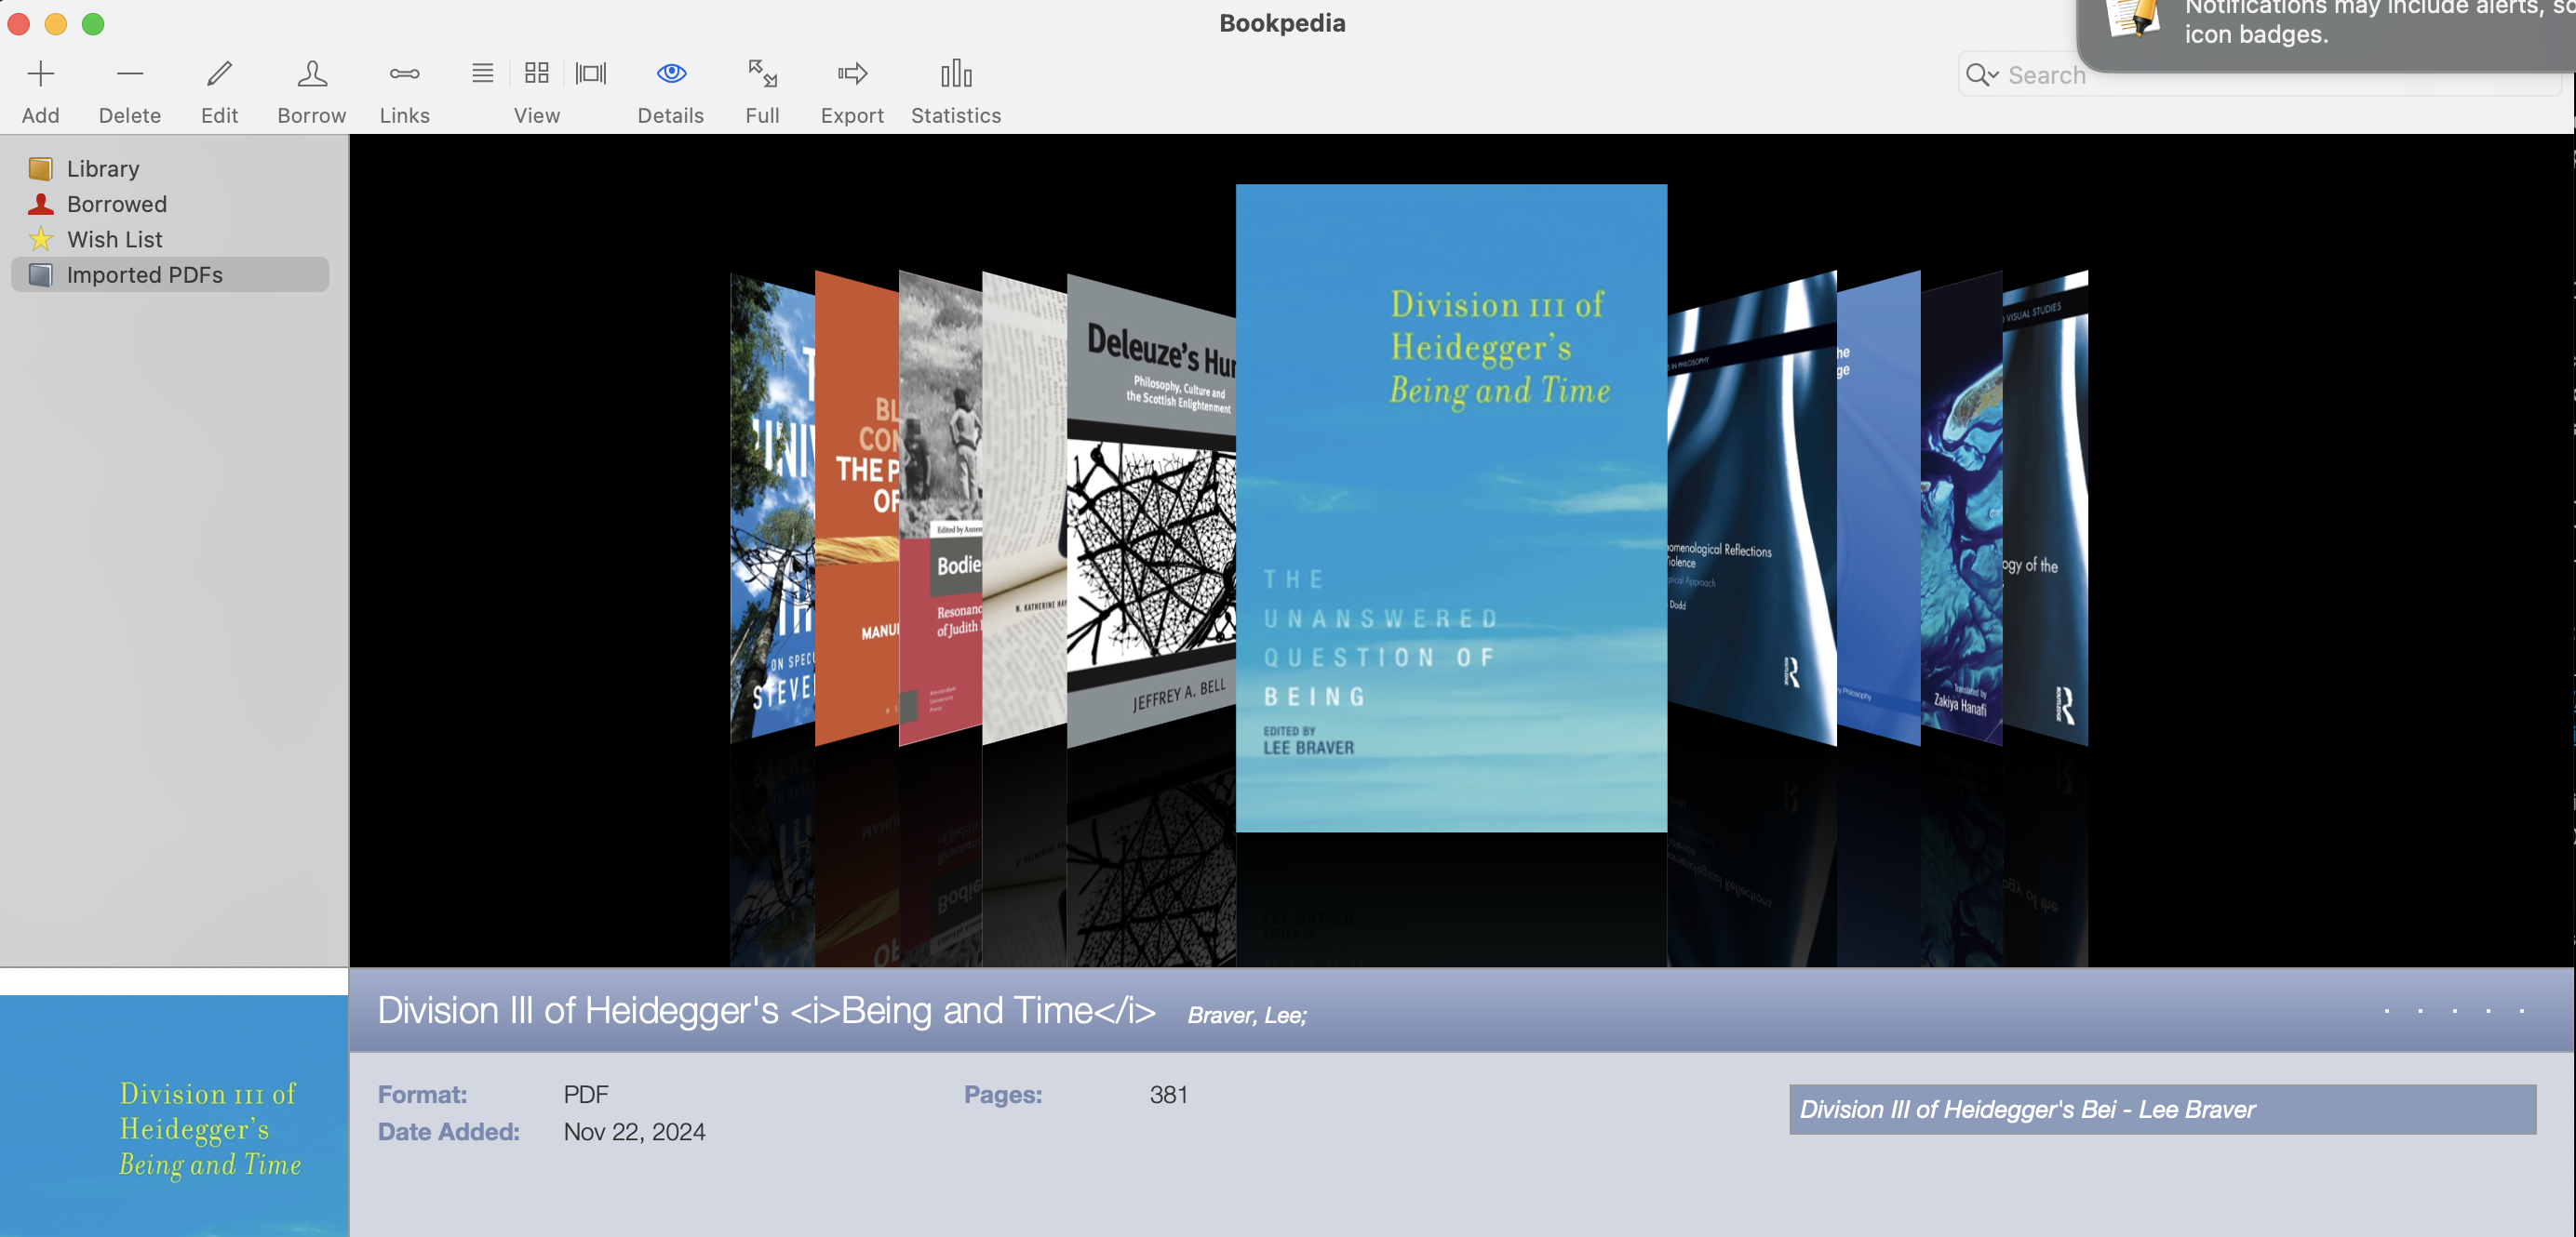Open the Links chain icon
Viewport: 2576px width, 1237px height.
[404, 73]
